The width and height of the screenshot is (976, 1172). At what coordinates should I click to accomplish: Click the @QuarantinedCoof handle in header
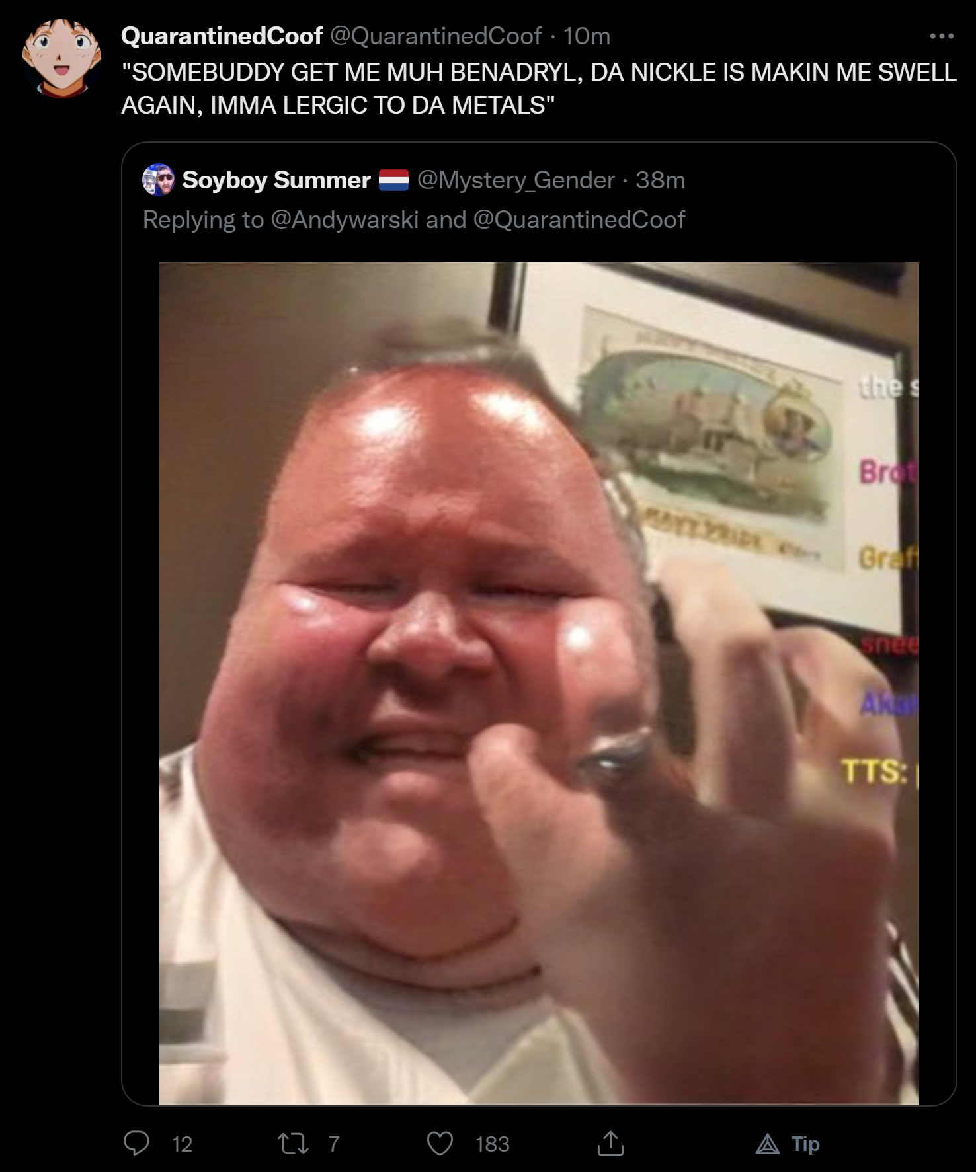pyautogui.click(x=436, y=36)
